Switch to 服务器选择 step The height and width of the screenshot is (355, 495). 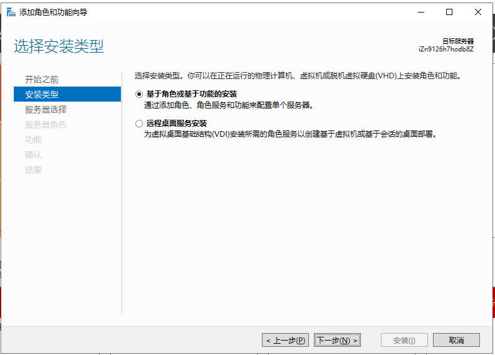tap(46, 109)
